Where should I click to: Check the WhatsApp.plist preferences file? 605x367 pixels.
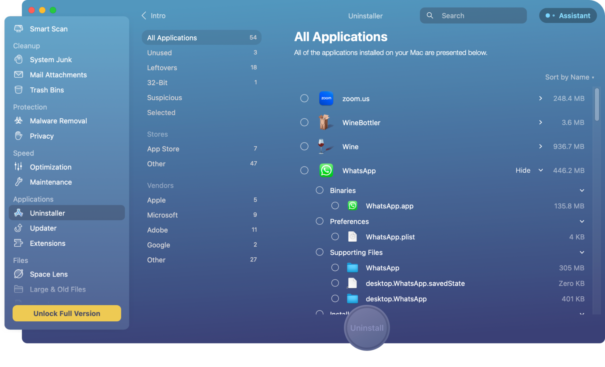click(335, 237)
